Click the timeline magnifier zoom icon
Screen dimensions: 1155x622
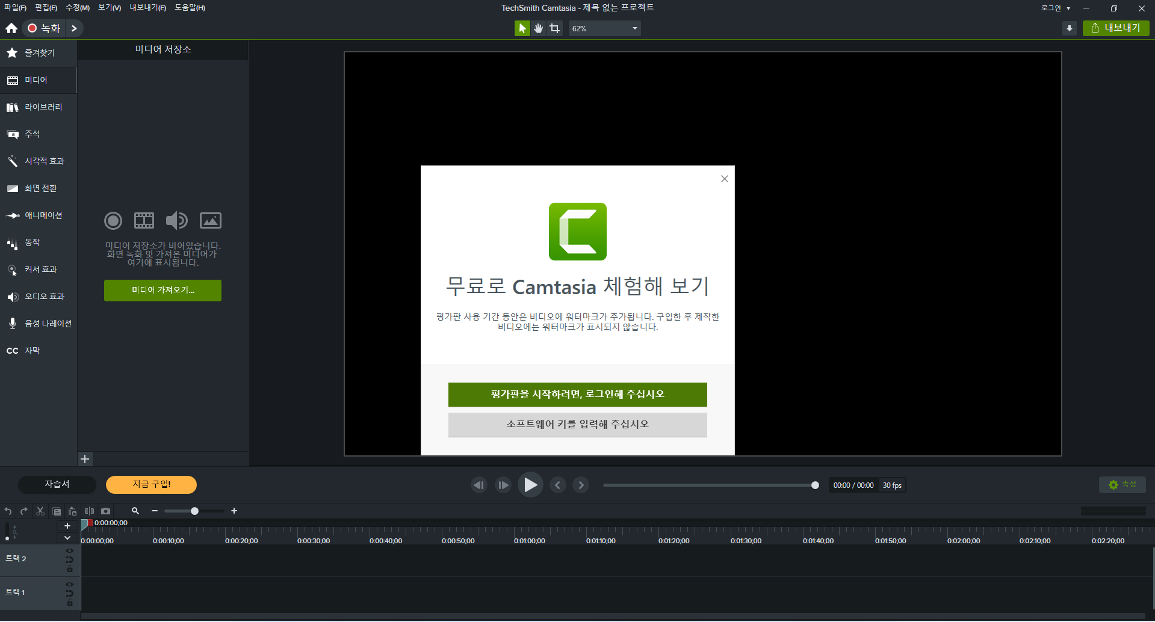(135, 511)
